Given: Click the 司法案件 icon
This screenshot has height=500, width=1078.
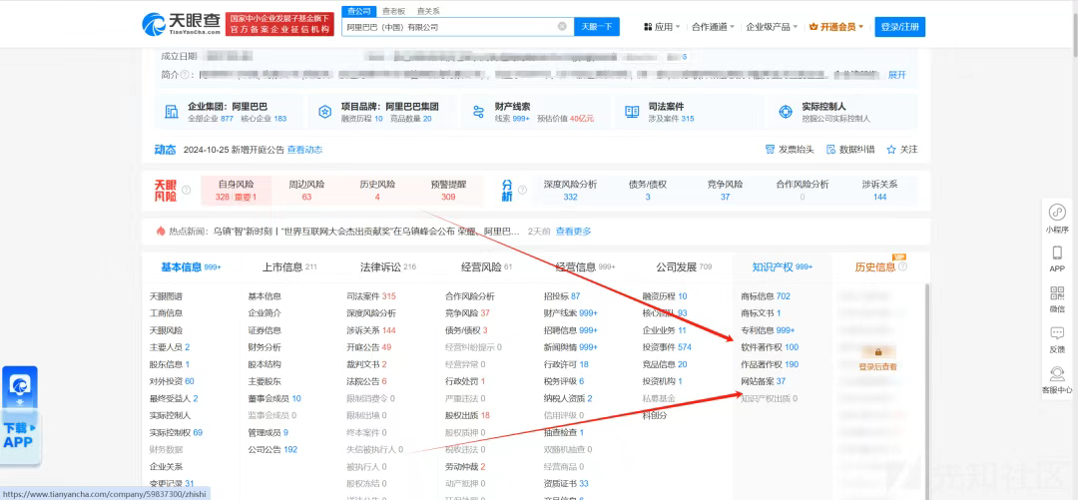Looking at the screenshot, I should pyautogui.click(x=632, y=112).
